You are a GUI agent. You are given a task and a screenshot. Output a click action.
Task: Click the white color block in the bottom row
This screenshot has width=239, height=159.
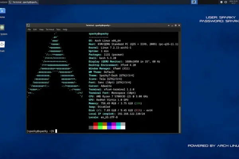tap(123, 128)
